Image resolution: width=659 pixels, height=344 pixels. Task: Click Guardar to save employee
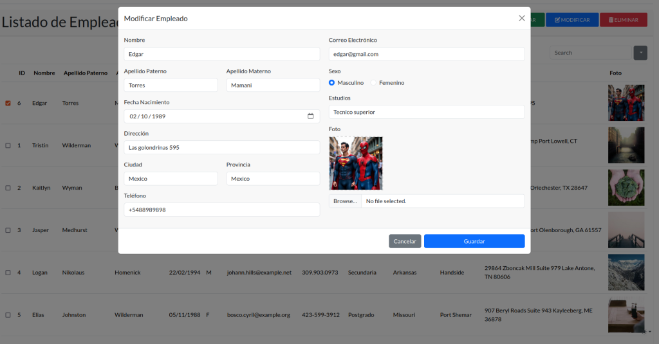coord(474,241)
